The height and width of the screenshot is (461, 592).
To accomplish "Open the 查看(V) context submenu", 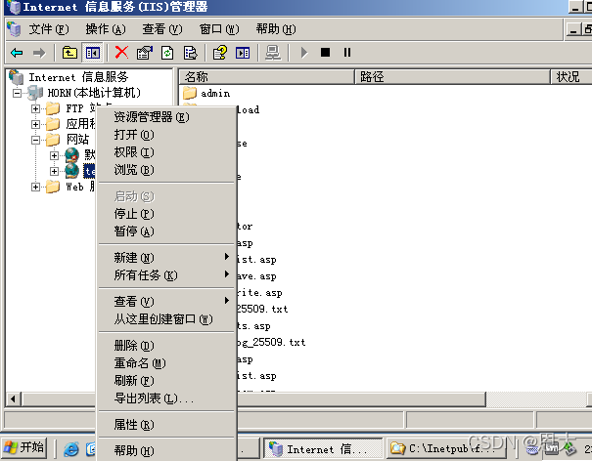I will (166, 302).
